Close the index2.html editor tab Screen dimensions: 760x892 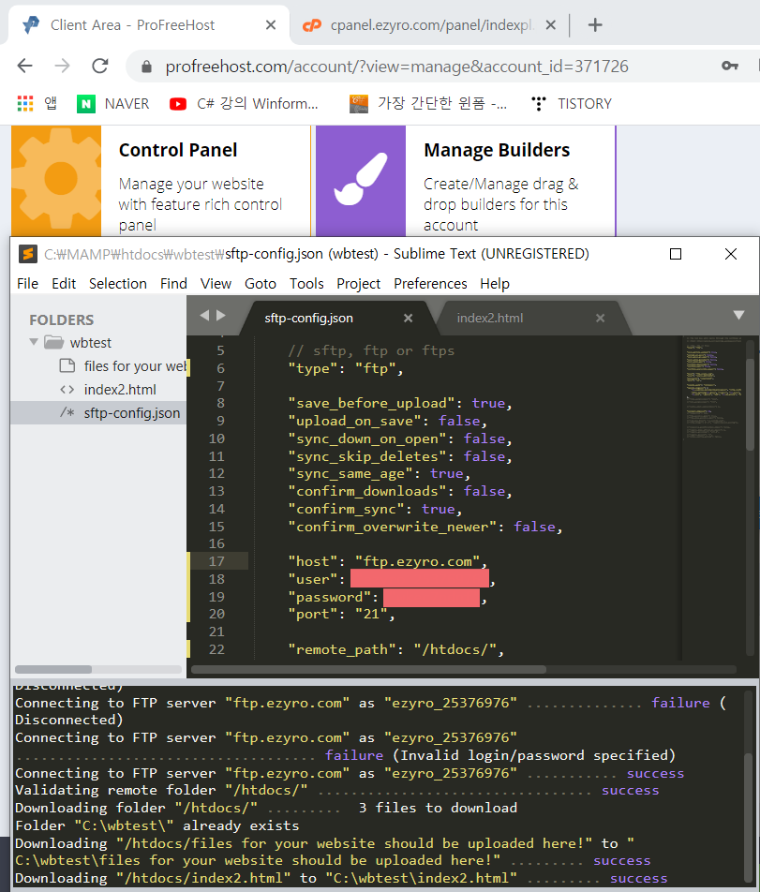click(600, 318)
